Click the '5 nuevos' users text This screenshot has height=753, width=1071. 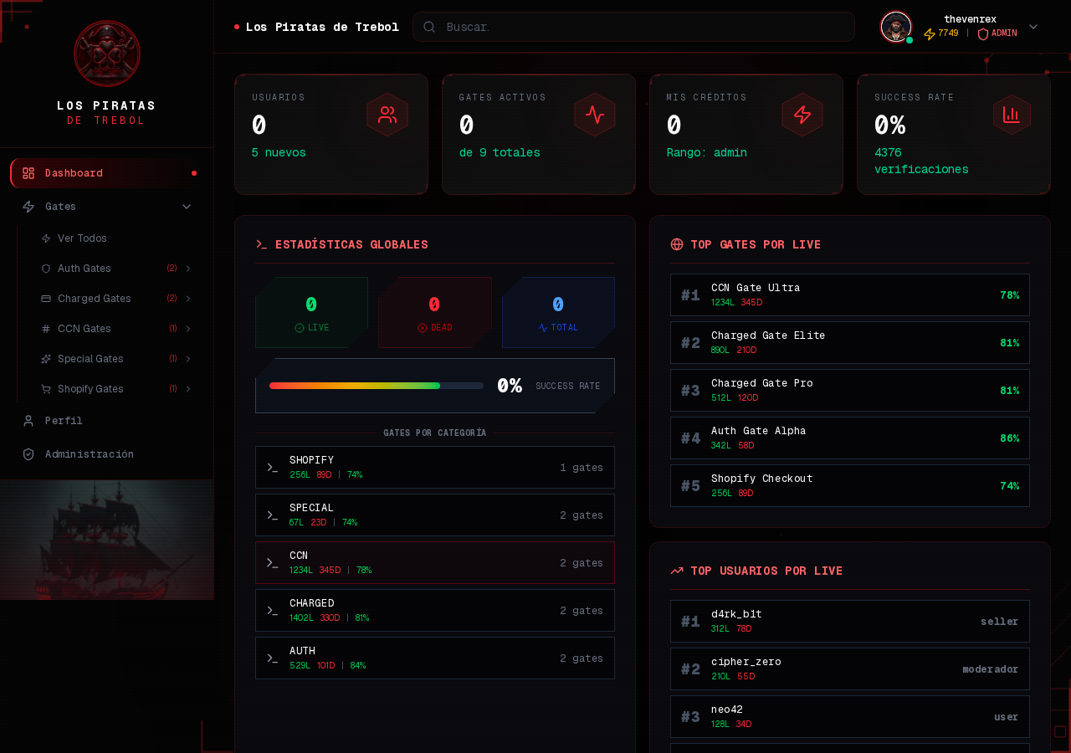click(279, 153)
